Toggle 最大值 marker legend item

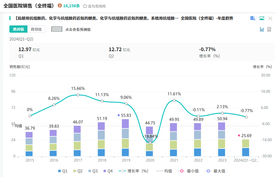pos(215,171)
